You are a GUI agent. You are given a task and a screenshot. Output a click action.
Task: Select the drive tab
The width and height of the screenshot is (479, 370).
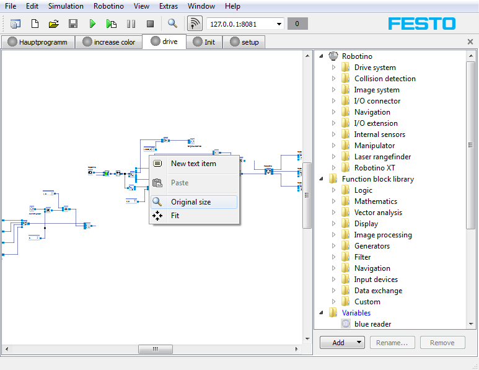(164, 42)
